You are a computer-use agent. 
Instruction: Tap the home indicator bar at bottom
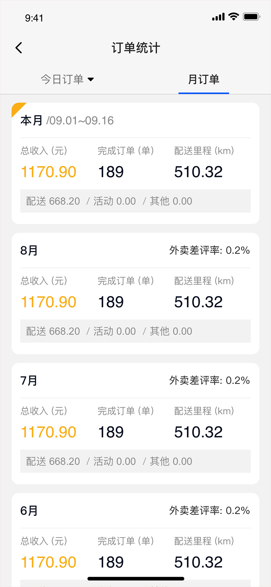click(x=136, y=578)
